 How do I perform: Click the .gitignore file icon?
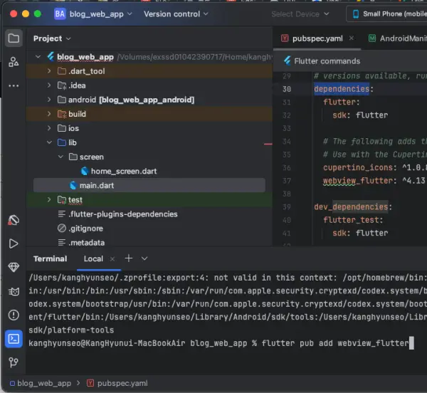(62, 229)
